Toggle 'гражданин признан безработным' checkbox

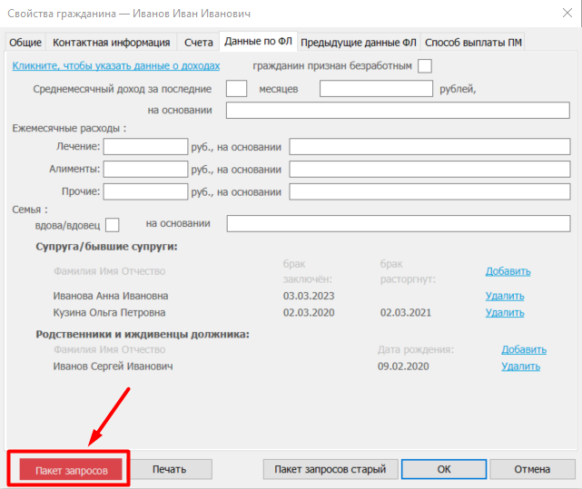424,65
